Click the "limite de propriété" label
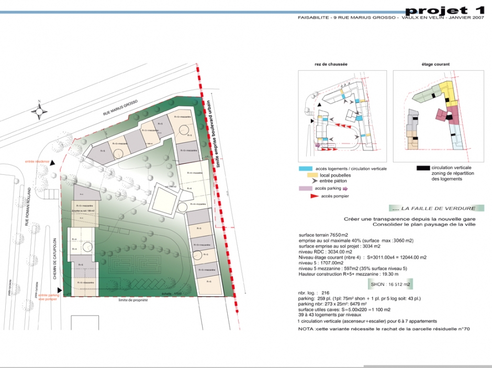 [133, 300]
